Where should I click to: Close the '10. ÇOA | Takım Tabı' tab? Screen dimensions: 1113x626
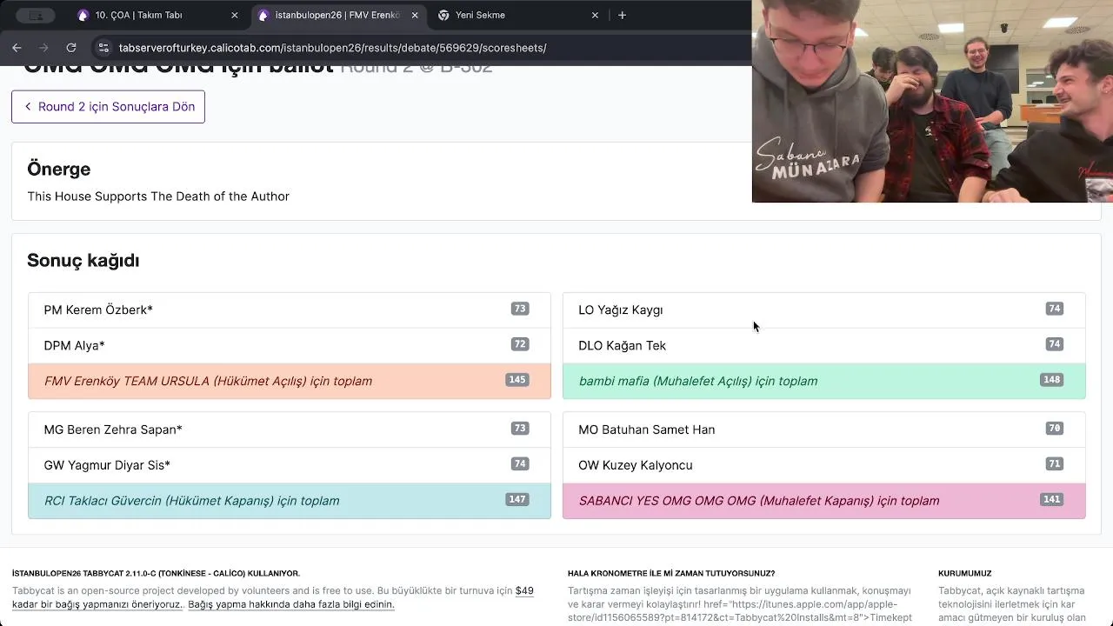[234, 15]
